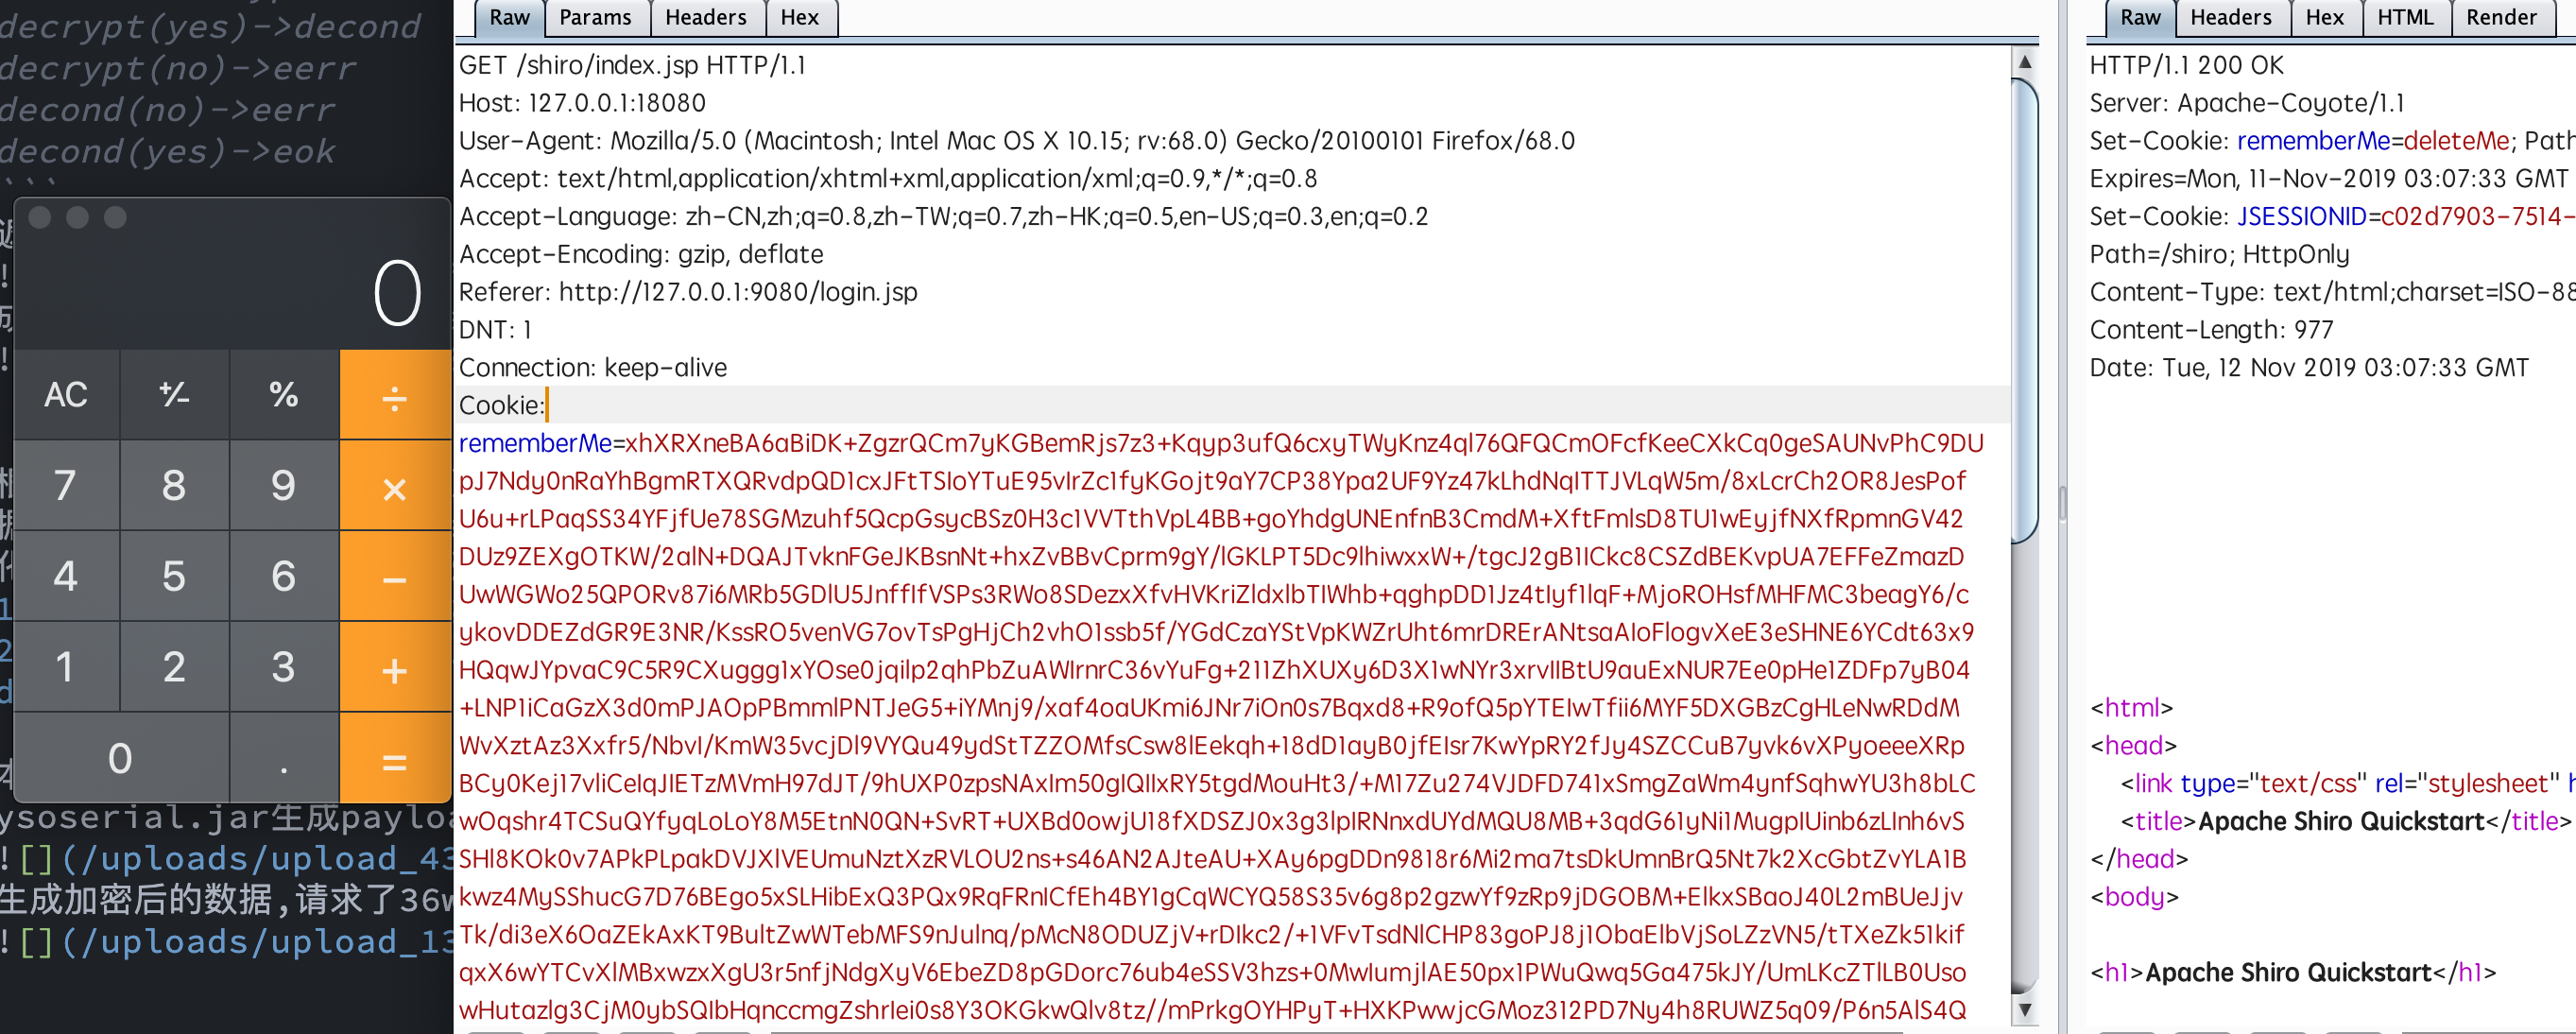The width and height of the screenshot is (2576, 1034).
Task: Open the response HTML tab
Action: click(x=2406, y=18)
